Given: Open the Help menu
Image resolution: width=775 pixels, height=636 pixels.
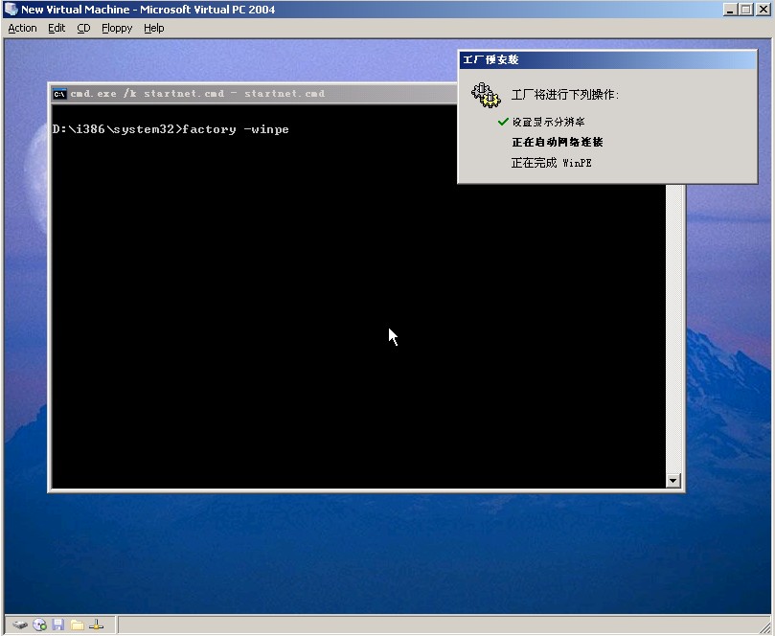Looking at the screenshot, I should coord(153,28).
